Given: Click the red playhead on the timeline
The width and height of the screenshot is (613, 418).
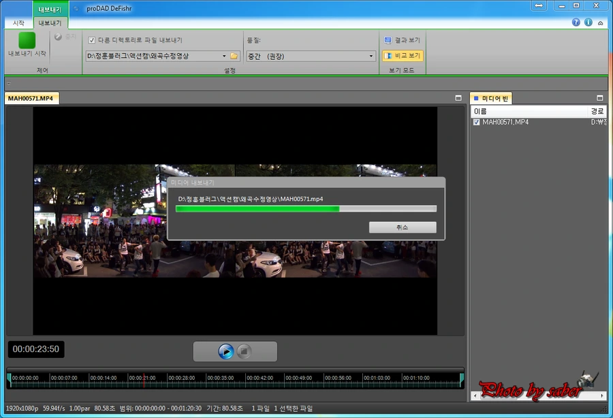Looking at the screenshot, I should 144,380.
